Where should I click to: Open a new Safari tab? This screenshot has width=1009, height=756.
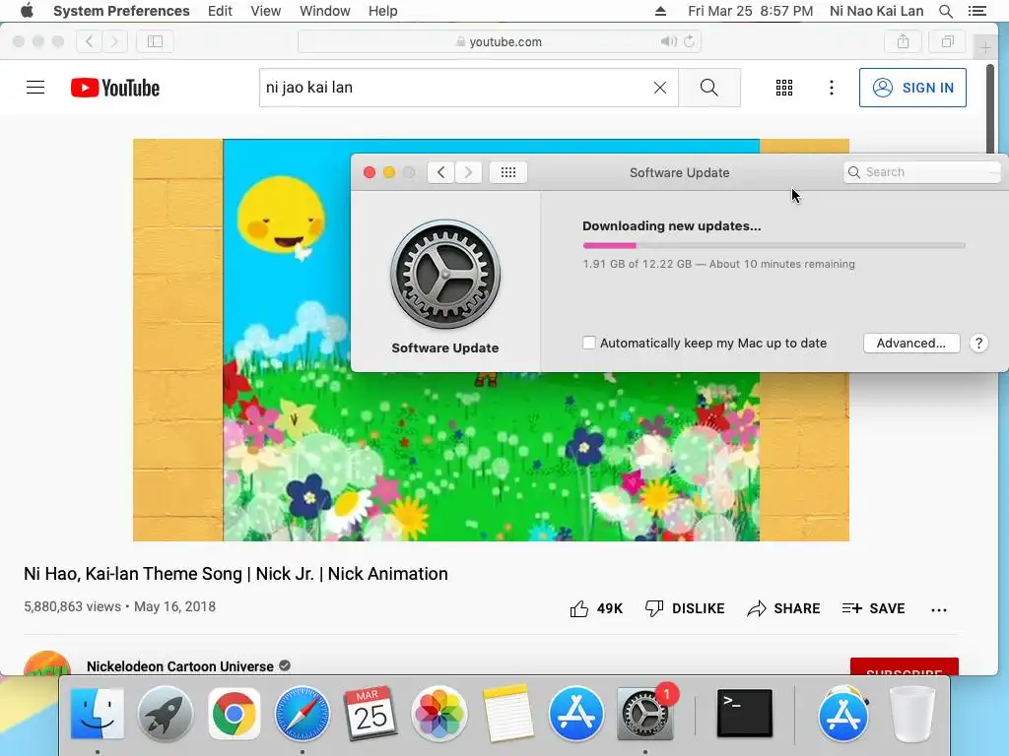985,47
